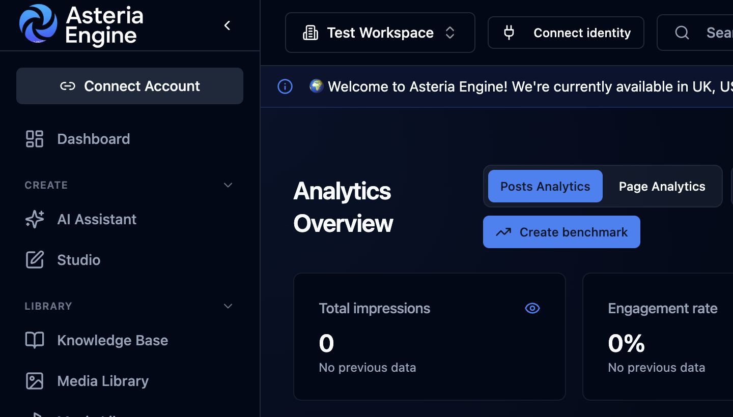Click the 0% engagement rate value

click(627, 343)
